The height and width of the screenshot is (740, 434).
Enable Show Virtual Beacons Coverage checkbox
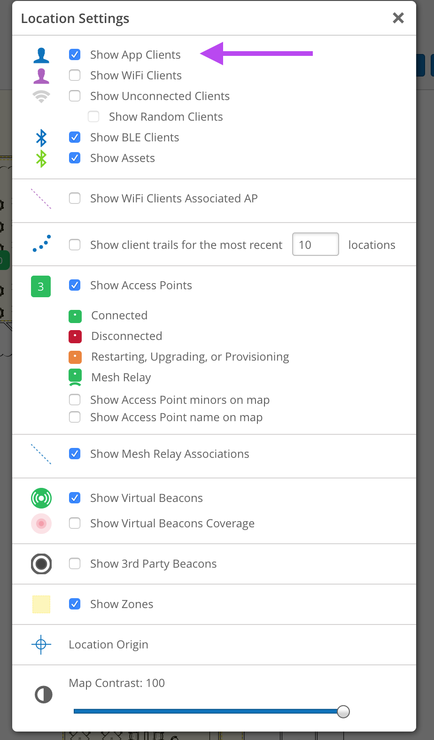click(x=75, y=524)
